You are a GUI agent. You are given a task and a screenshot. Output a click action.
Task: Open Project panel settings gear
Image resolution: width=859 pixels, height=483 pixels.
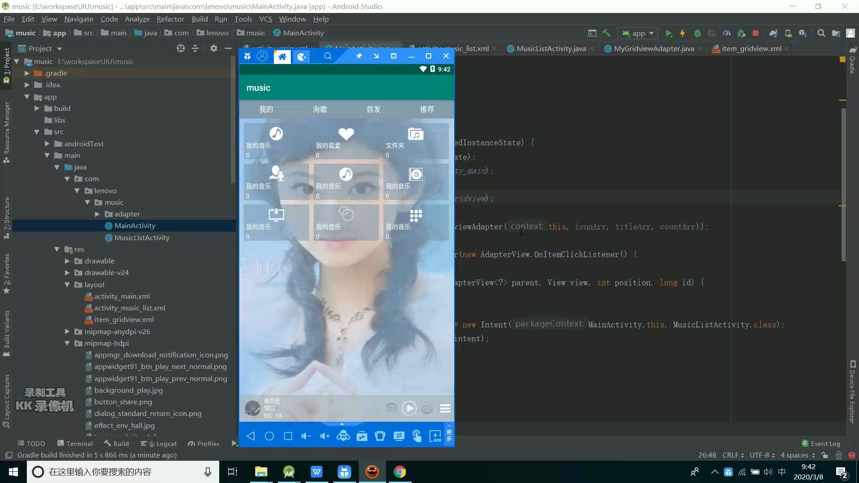click(214, 48)
